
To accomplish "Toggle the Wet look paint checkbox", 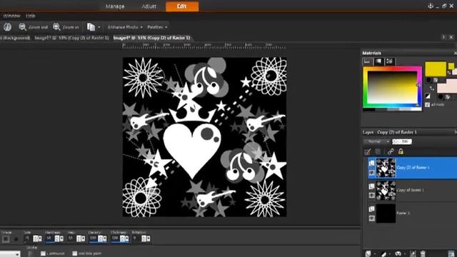I will [74, 253].
